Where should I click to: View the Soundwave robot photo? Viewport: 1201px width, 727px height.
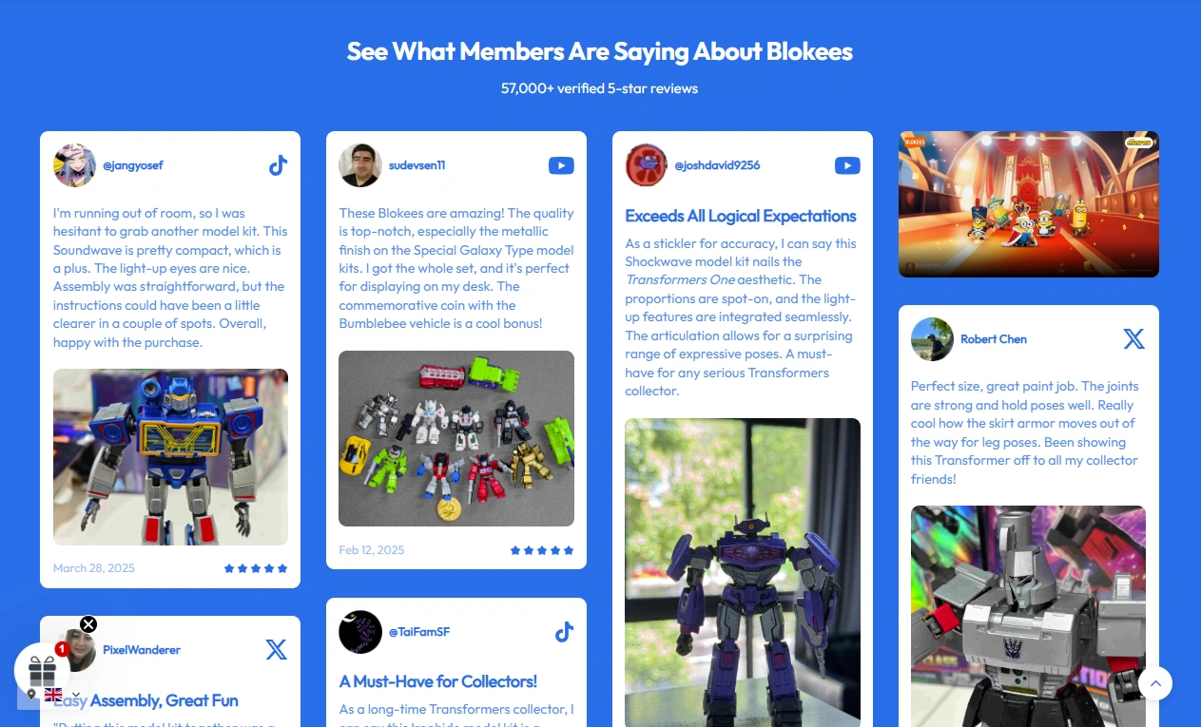pyautogui.click(x=170, y=457)
